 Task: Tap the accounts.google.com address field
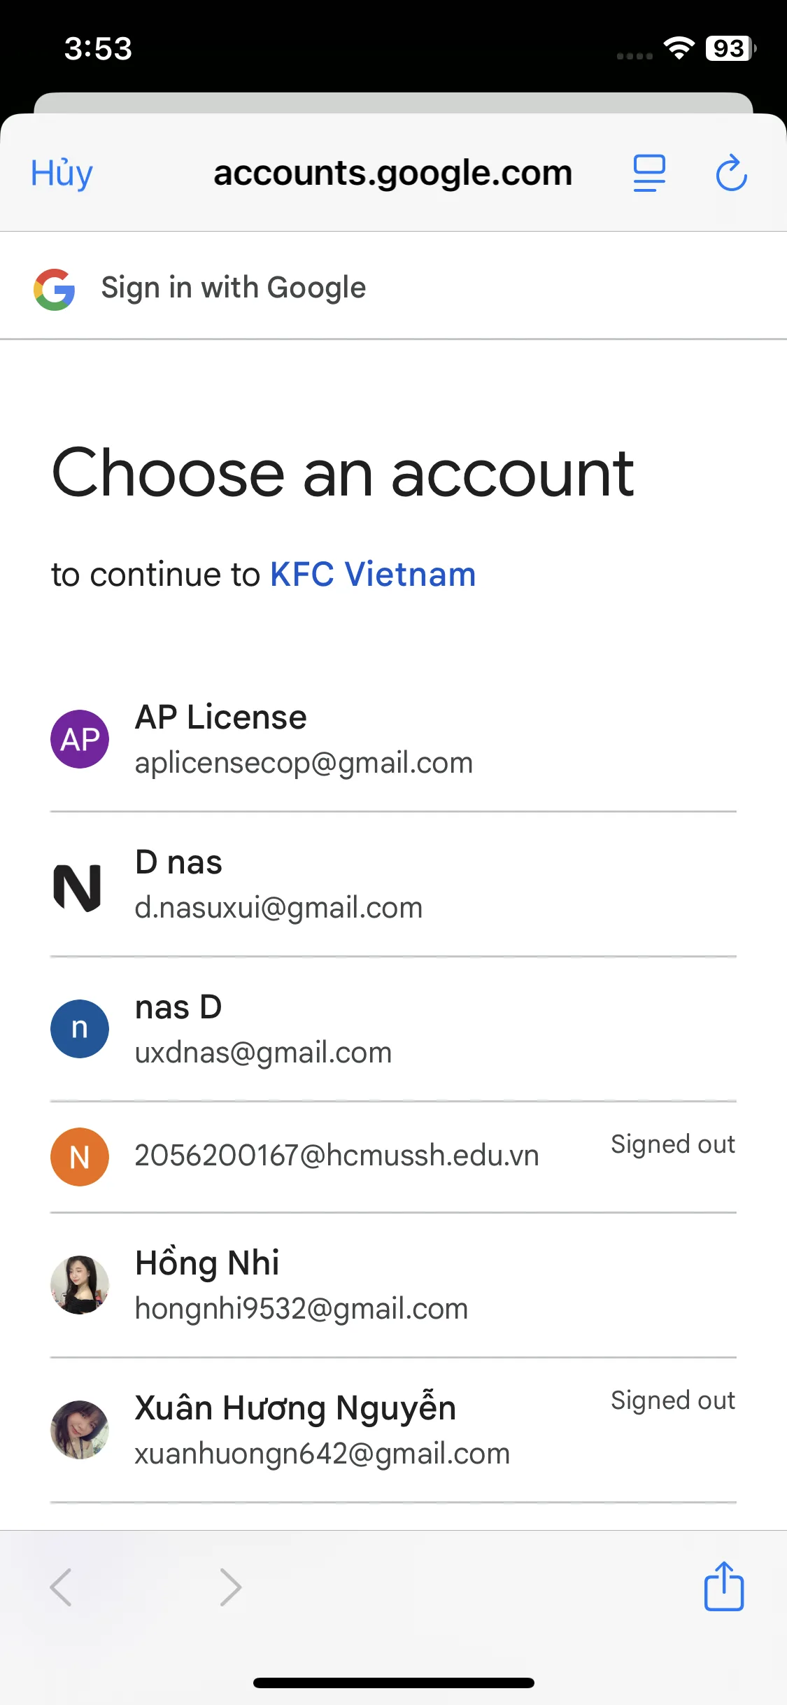pyautogui.click(x=392, y=173)
